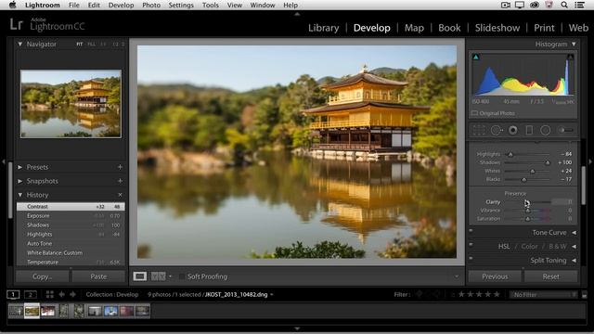Toggle the filter switch at filmstrip end
This screenshot has height=334, width=594.
585,295
